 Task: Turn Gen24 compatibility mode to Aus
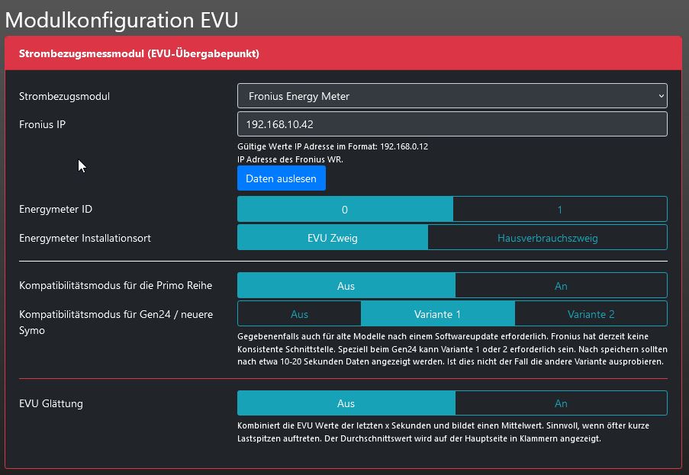(x=299, y=314)
